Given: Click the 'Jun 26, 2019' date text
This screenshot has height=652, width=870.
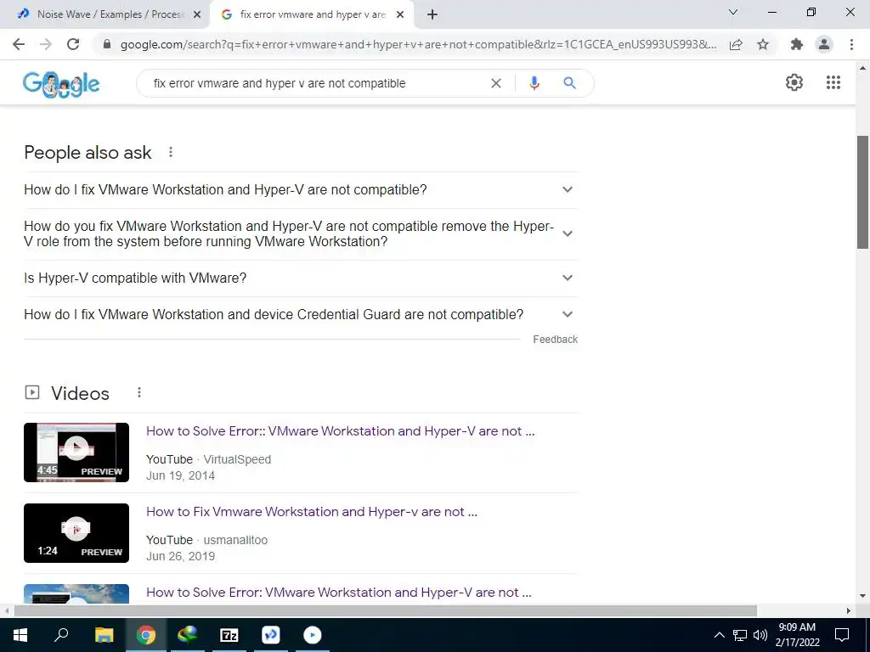Looking at the screenshot, I should tap(180, 556).
